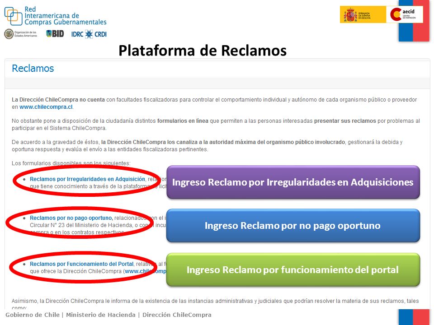The height and width of the screenshot is (325, 434).
Task: Open Reclamos por Irregularidades en Adquisición link
Action: click(x=87, y=179)
